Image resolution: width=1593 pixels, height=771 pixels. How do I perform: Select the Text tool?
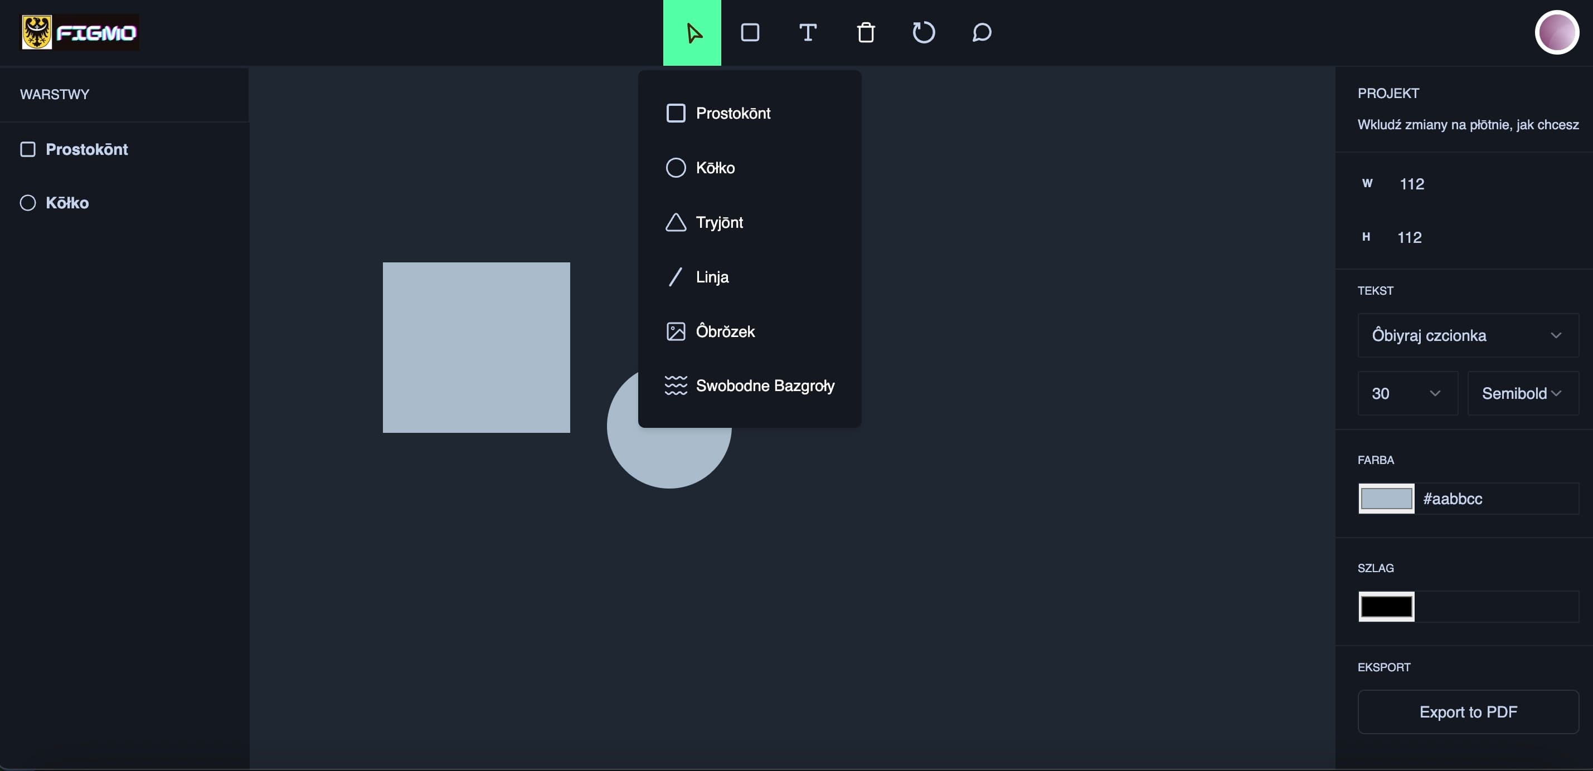coord(808,32)
